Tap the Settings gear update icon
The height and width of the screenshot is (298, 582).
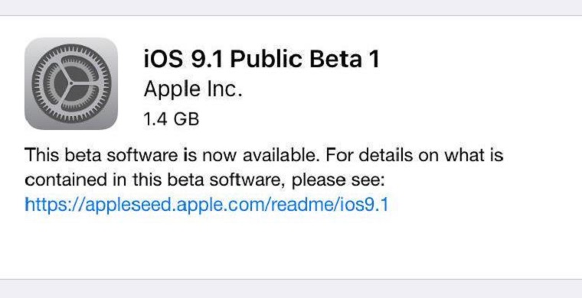[x=71, y=83]
